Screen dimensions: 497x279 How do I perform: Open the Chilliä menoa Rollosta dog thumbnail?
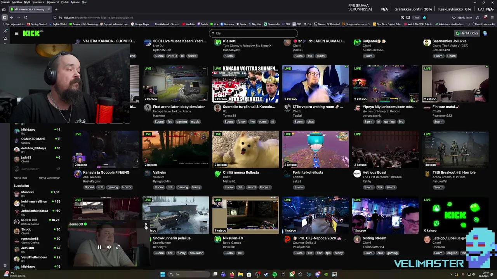tap(245, 149)
